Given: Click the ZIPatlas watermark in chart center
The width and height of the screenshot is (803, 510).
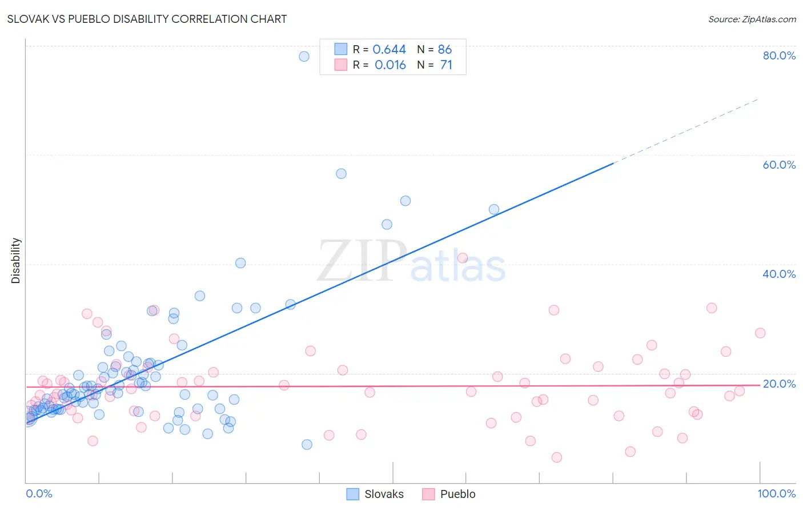Looking at the screenshot, I should tap(411, 262).
